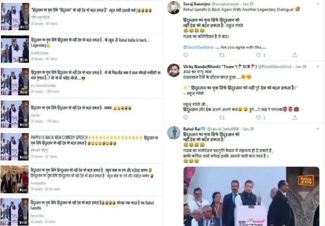Play the video in Rahul Rai's tweet

click(251, 196)
